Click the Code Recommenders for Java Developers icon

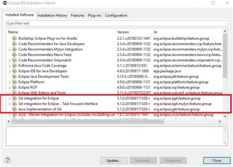(x=15, y=44)
